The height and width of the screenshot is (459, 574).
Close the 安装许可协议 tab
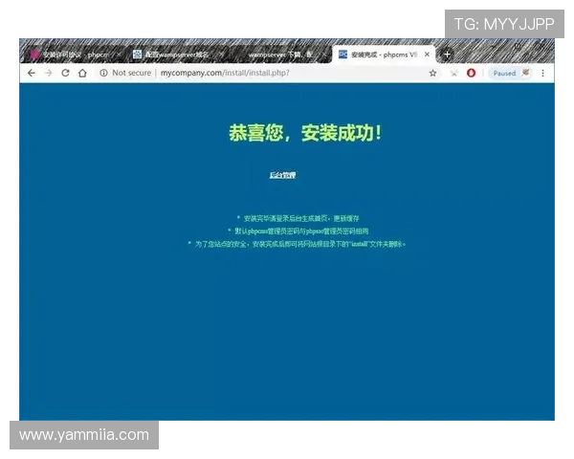pos(119,55)
